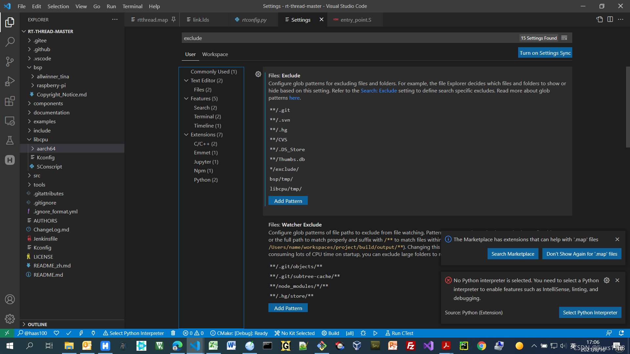The width and height of the screenshot is (630, 354).
Task: Open the Explorer view in activity bar
Action: click(10, 22)
